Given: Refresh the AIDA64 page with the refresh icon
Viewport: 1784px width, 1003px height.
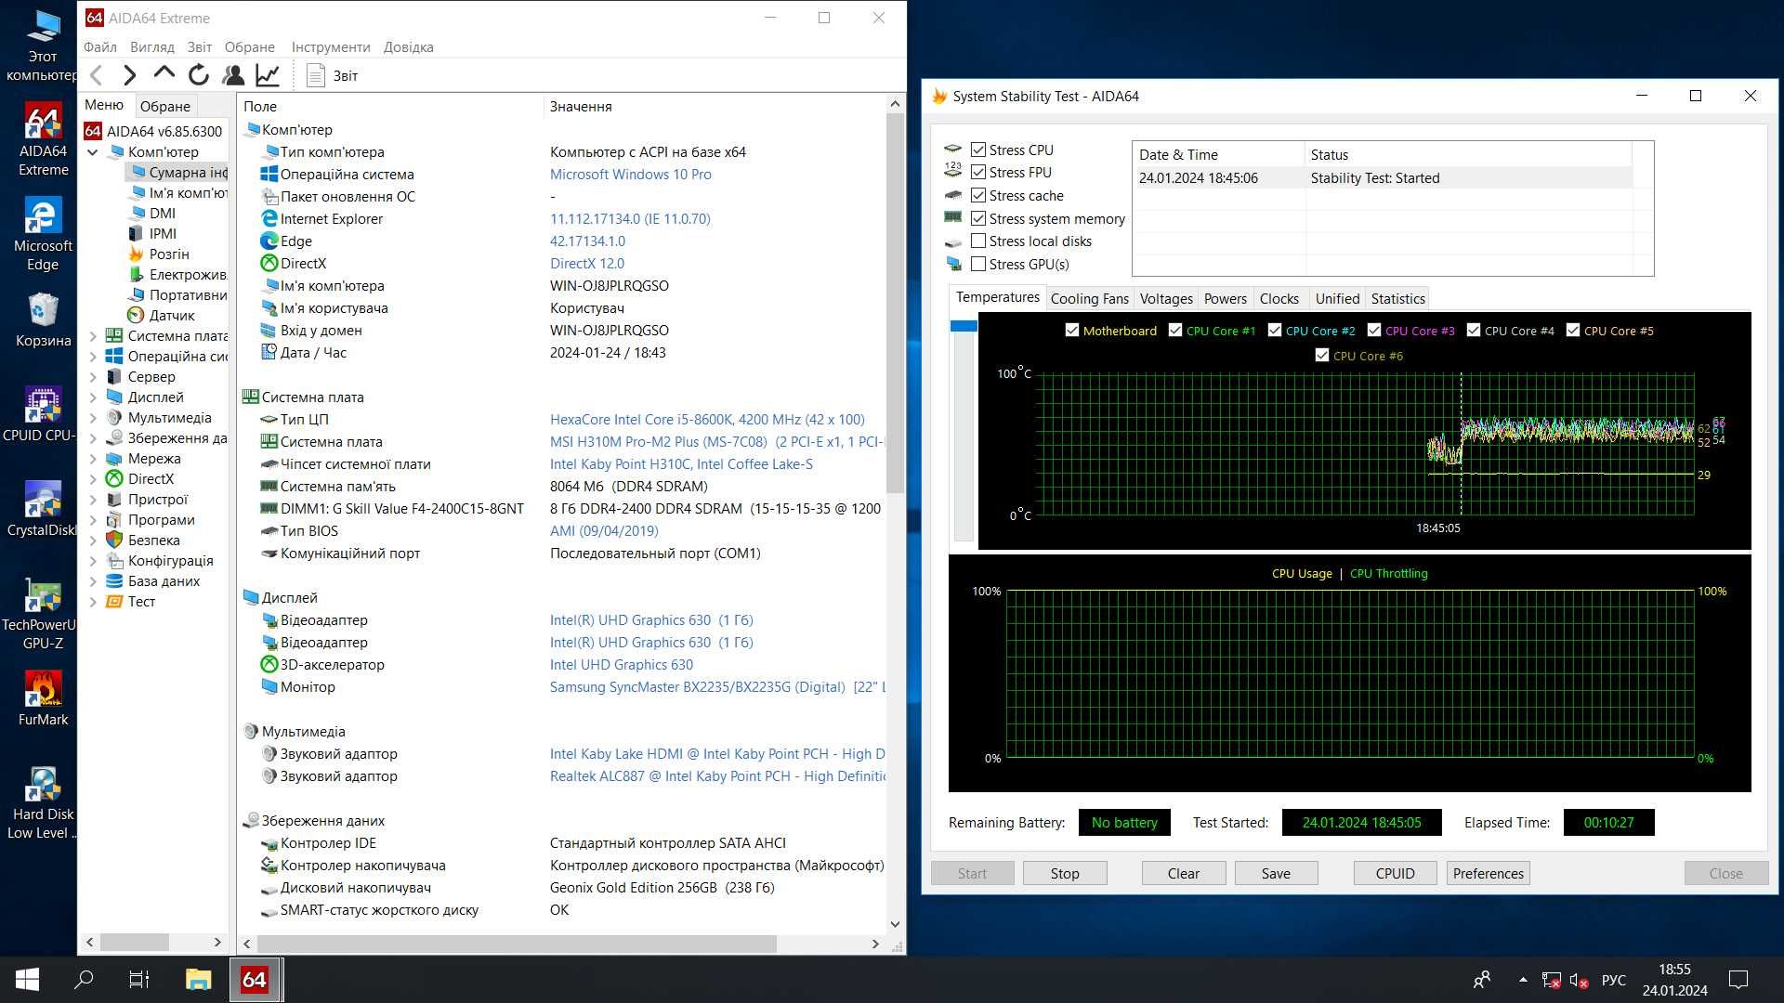Looking at the screenshot, I should click(x=199, y=75).
